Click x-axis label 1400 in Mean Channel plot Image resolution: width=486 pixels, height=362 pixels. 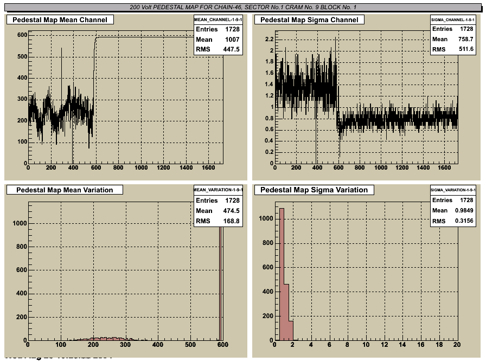coord(186,167)
